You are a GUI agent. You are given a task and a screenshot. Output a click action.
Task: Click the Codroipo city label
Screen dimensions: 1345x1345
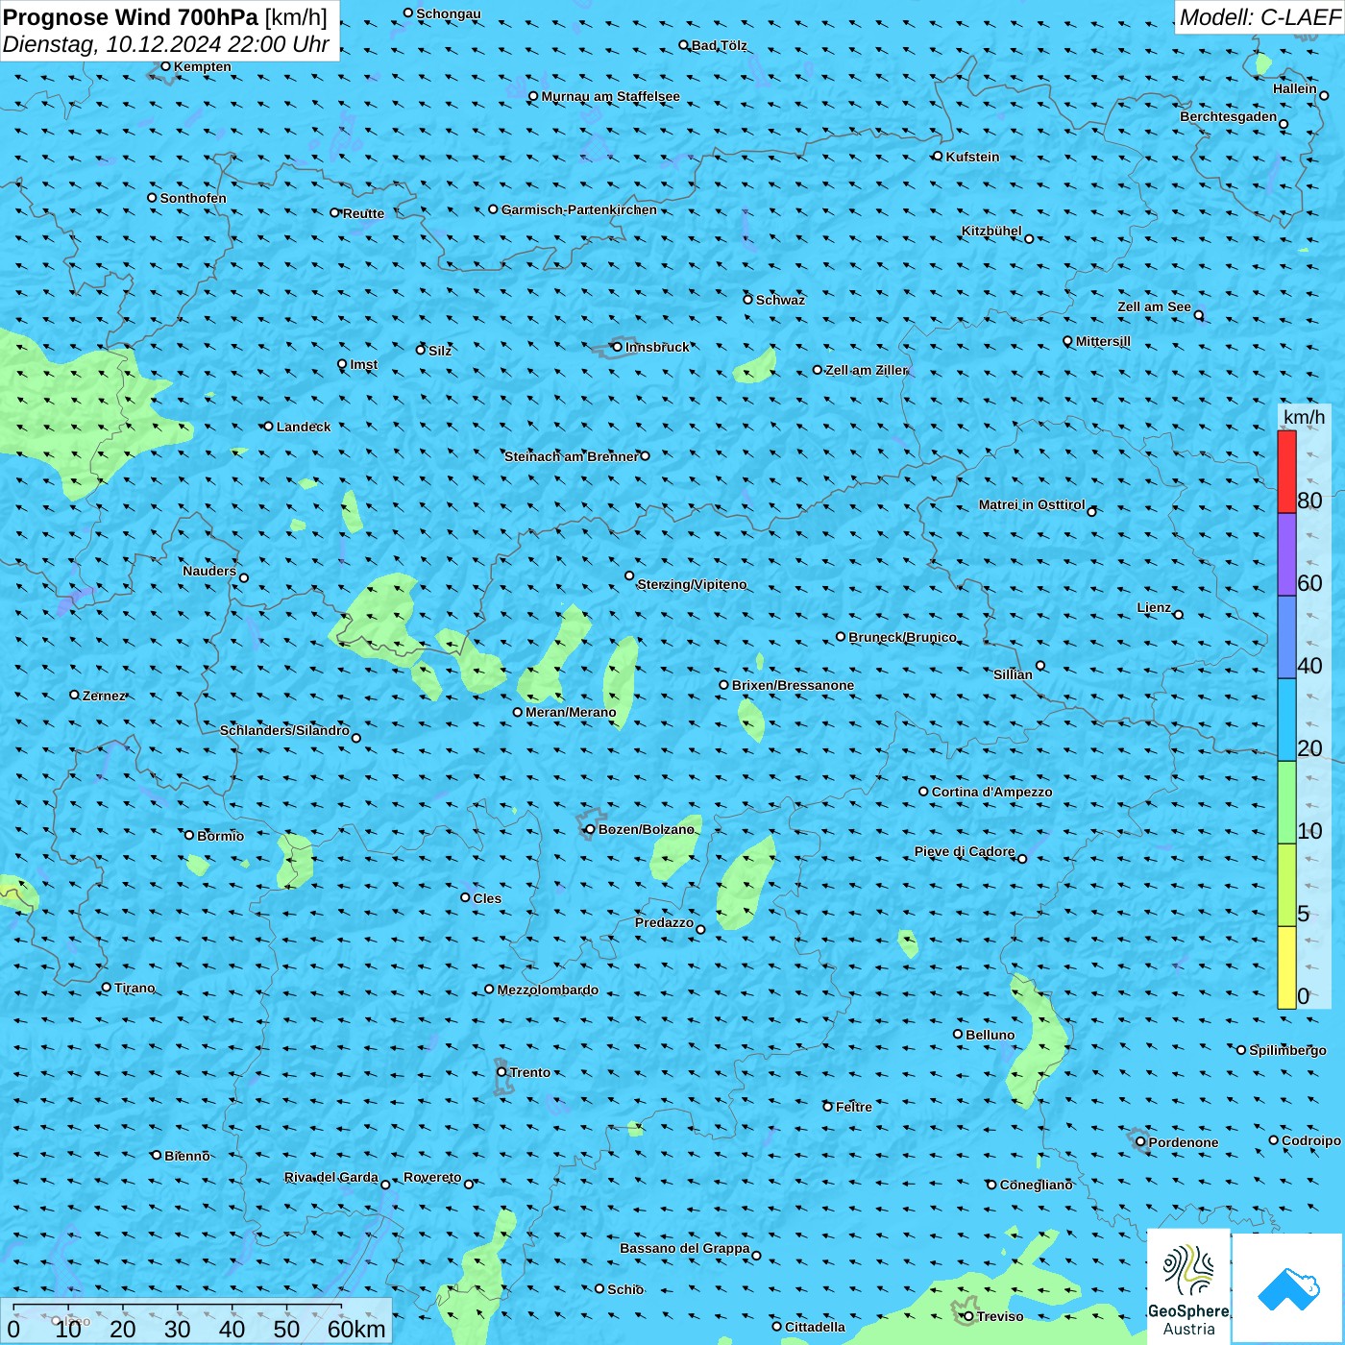coord(1311,1140)
